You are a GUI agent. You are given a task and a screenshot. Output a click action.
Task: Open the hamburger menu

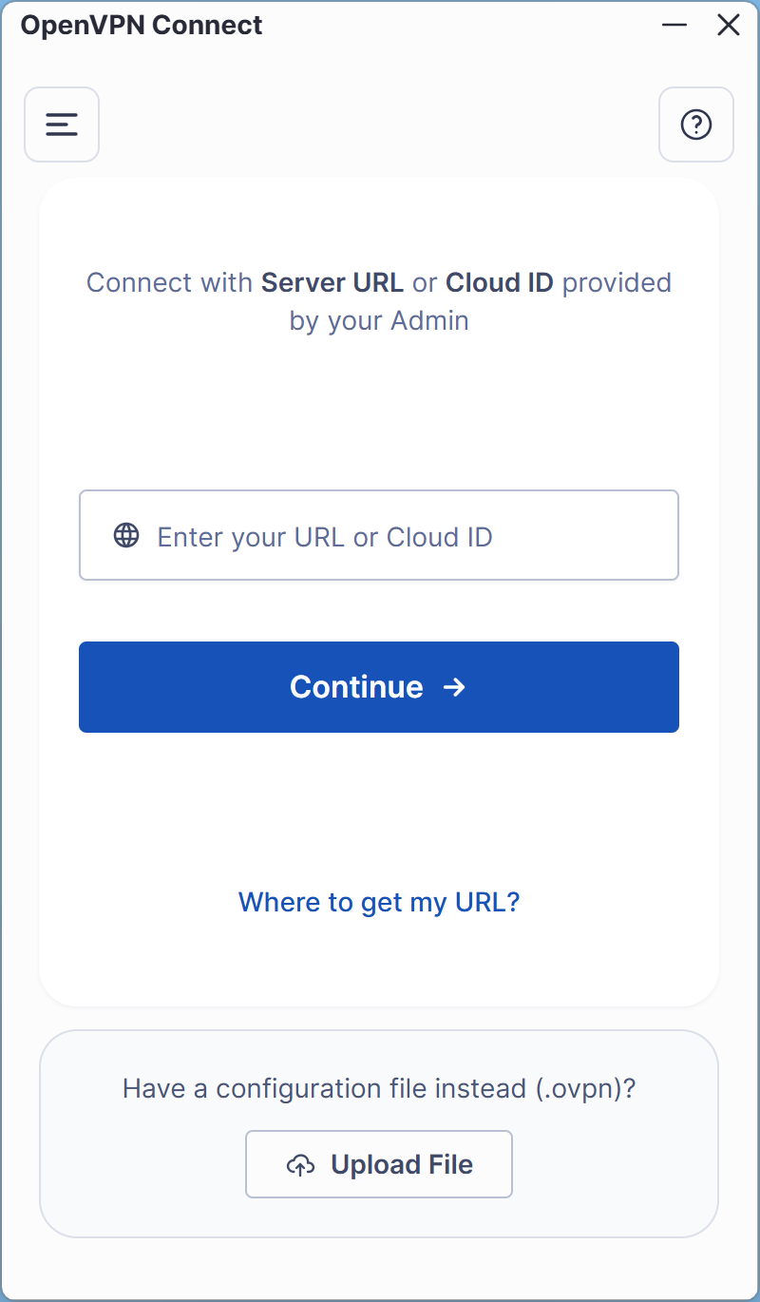(x=62, y=124)
